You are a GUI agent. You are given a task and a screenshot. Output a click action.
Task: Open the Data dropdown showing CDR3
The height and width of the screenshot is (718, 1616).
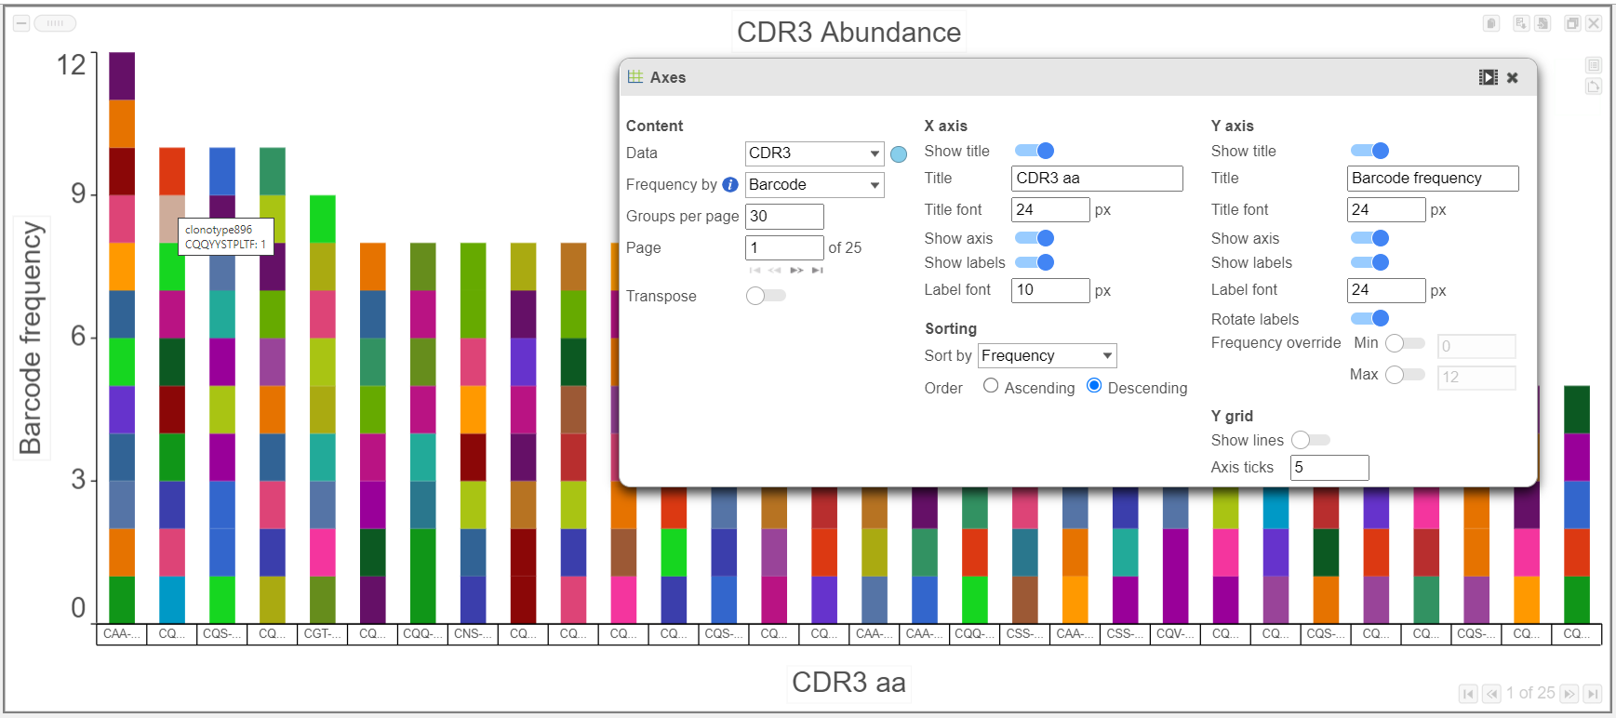click(x=814, y=153)
